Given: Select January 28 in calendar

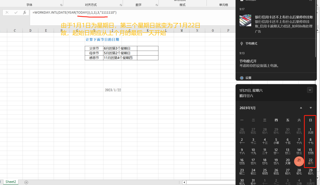Looking at the screenshot, I should (299, 172).
